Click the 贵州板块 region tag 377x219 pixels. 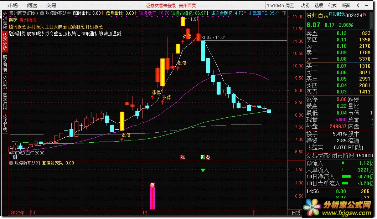(x=28, y=20)
